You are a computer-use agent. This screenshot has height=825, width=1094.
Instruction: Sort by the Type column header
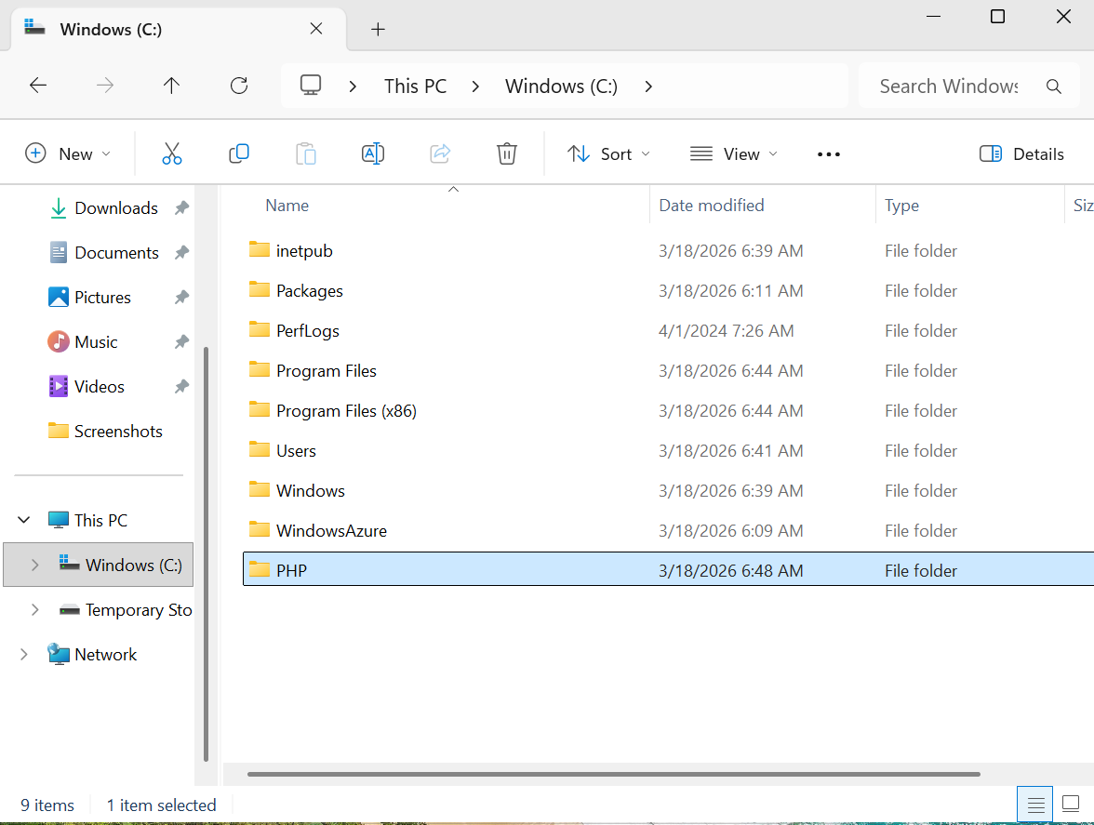coord(901,205)
